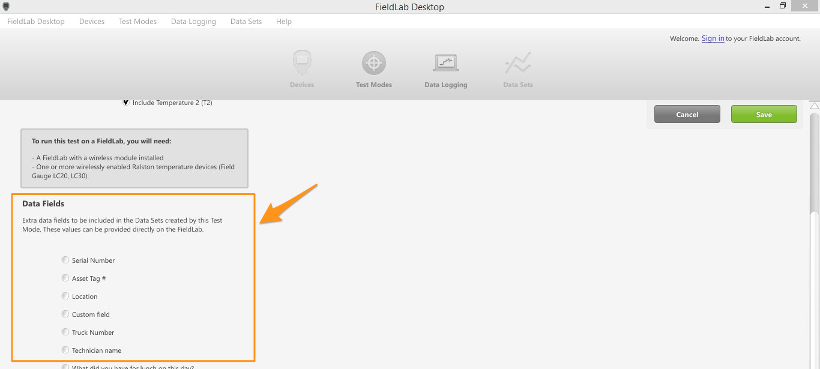Click the Asset Tag # label

pyautogui.click(x=89, y=278)
